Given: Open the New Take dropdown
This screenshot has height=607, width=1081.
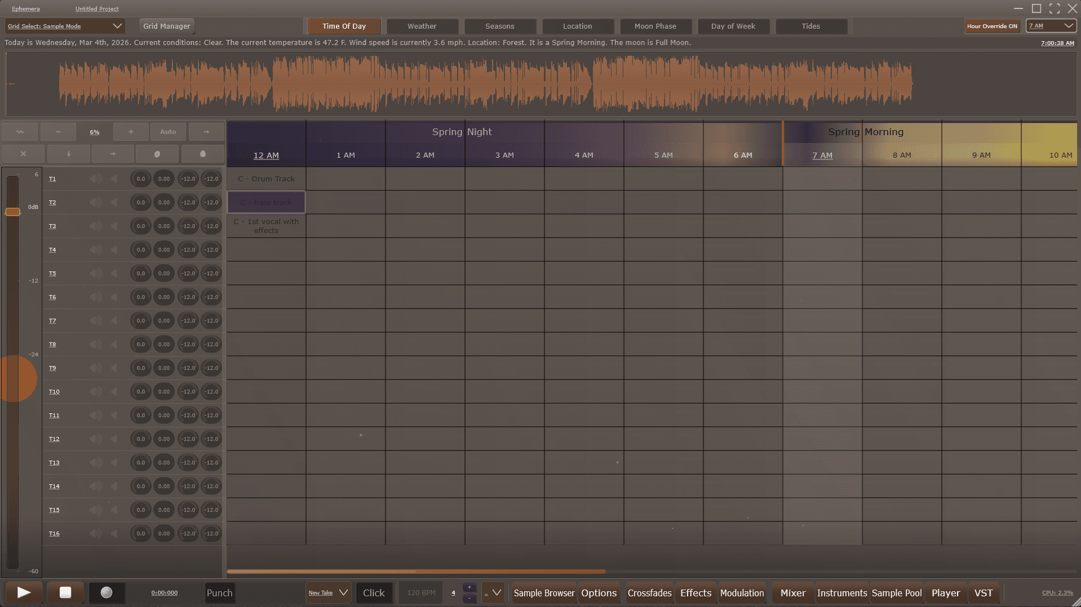Looking at the screenshot, I should (328, 593).
